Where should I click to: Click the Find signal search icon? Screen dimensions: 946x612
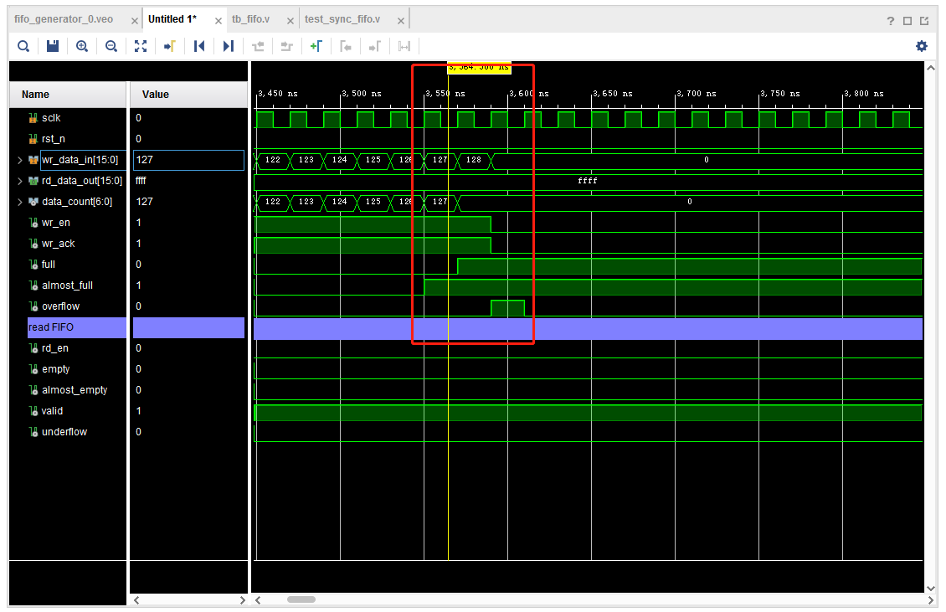click(23, 46)
